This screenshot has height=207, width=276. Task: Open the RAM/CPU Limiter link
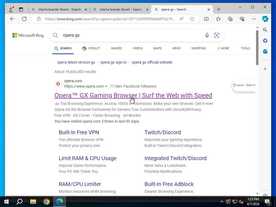pos(80,184)
